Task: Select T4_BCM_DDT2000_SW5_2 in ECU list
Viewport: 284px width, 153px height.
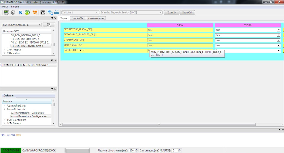Action: click(x=25, y=39)
